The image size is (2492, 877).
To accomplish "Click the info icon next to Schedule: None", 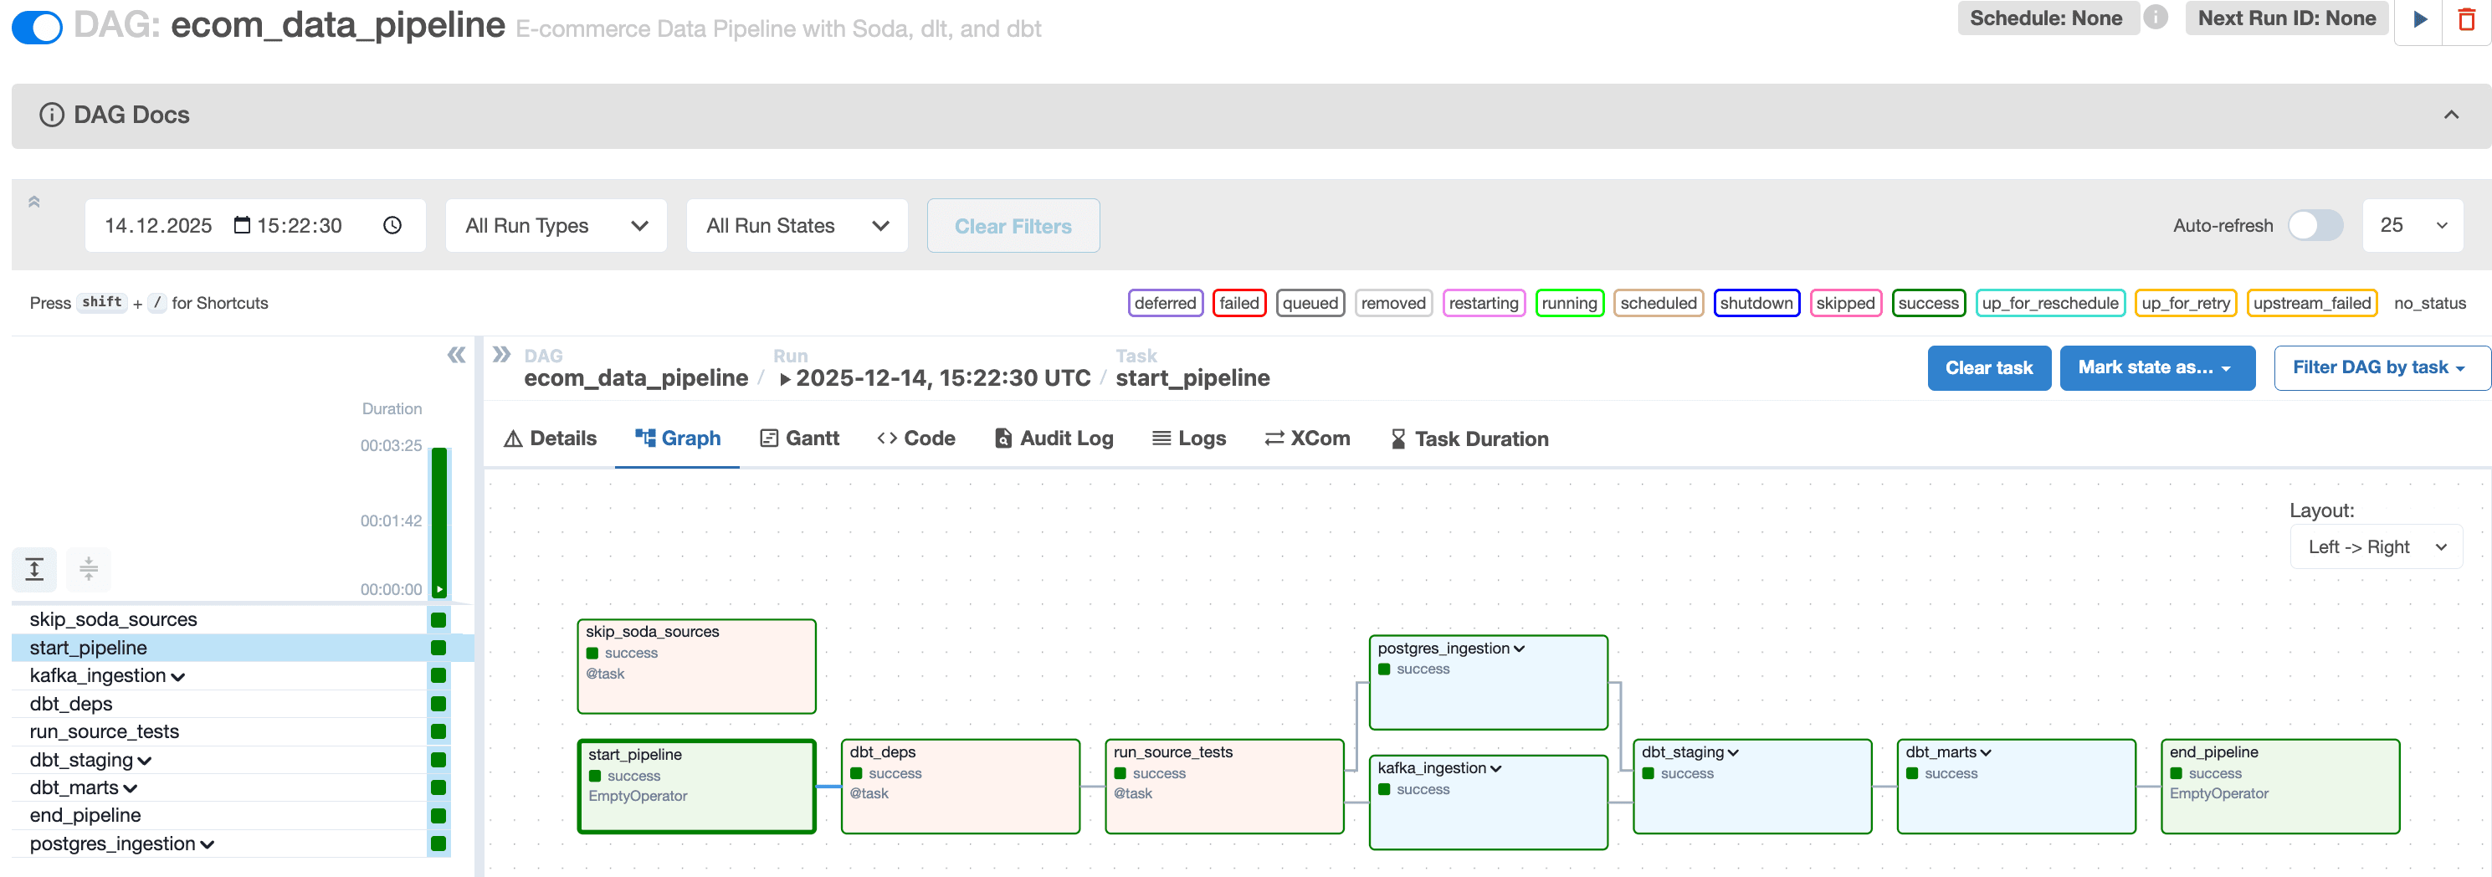I will pyautogui.click(x=2156, y=18).
